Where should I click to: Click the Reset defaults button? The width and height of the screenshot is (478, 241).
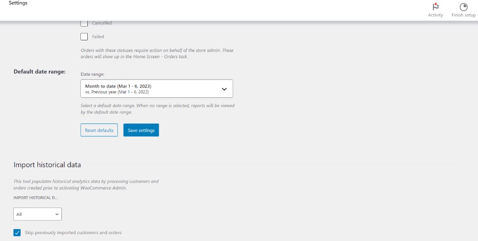(99, 130)
